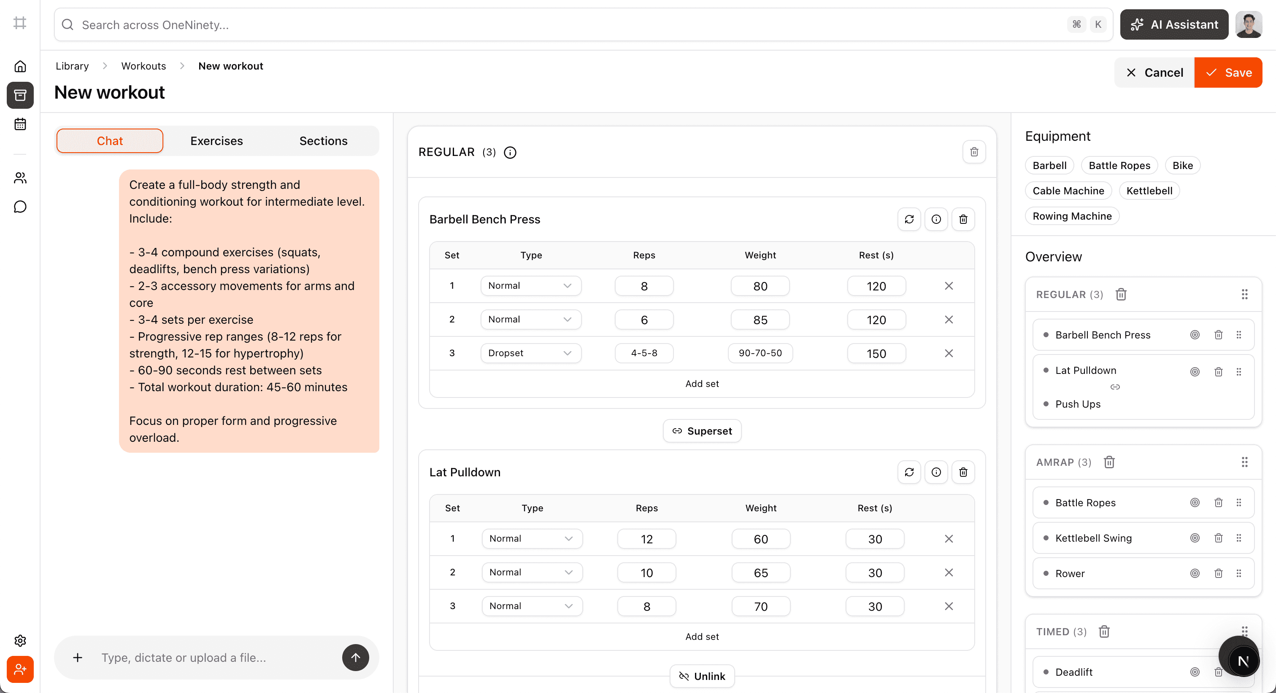Delete the REGULAR section with trash icon
This screenshot has height=693, width=1276.
click(974, 152)
